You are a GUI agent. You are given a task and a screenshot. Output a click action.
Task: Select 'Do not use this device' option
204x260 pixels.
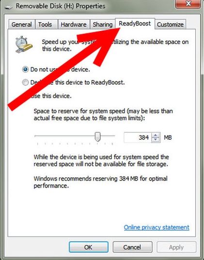coord(25,69)
